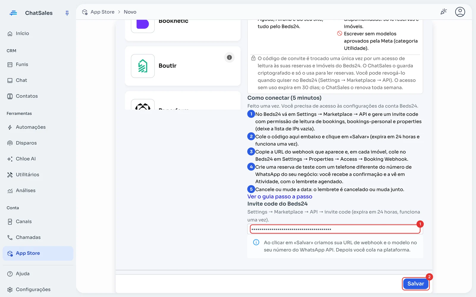Open Chloe AI in the sidebar

38,159
